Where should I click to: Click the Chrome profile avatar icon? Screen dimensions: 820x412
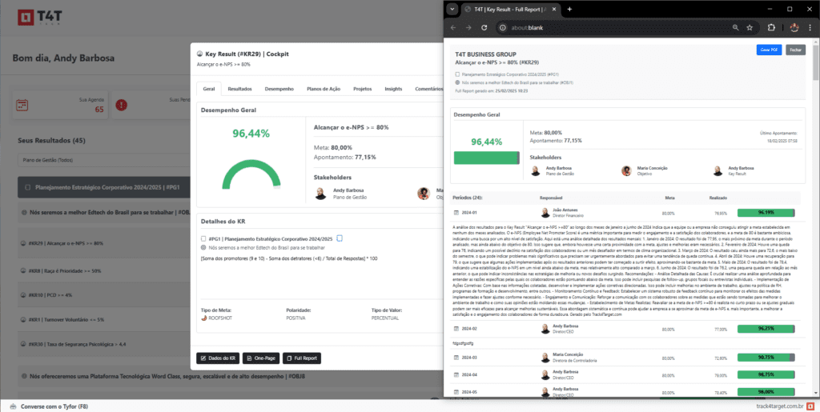(x=795, y=27)
